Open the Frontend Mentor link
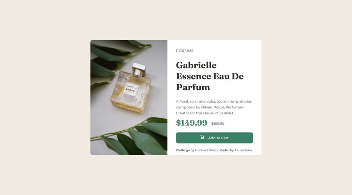Image resolution: width=352 pixels, height=195 pixels. click(x=207, y=150)
